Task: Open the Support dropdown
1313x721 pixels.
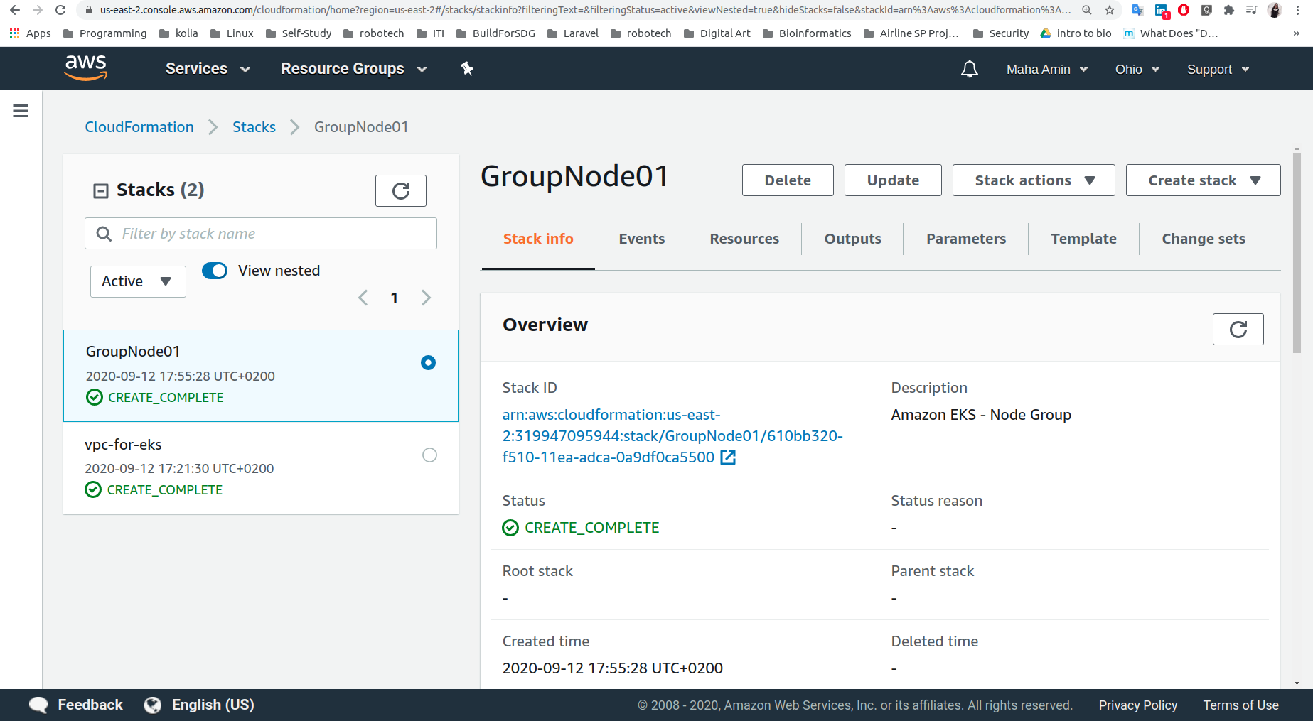Action: (1218, 70)
